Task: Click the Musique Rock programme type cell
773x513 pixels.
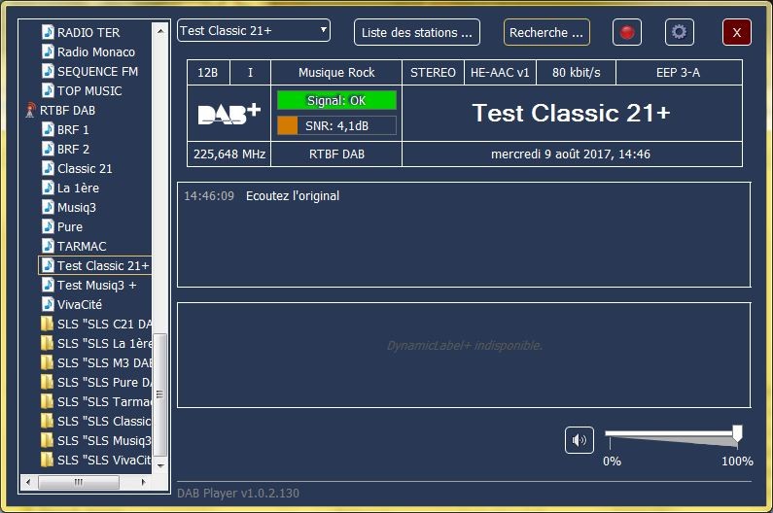Action: 336,73
